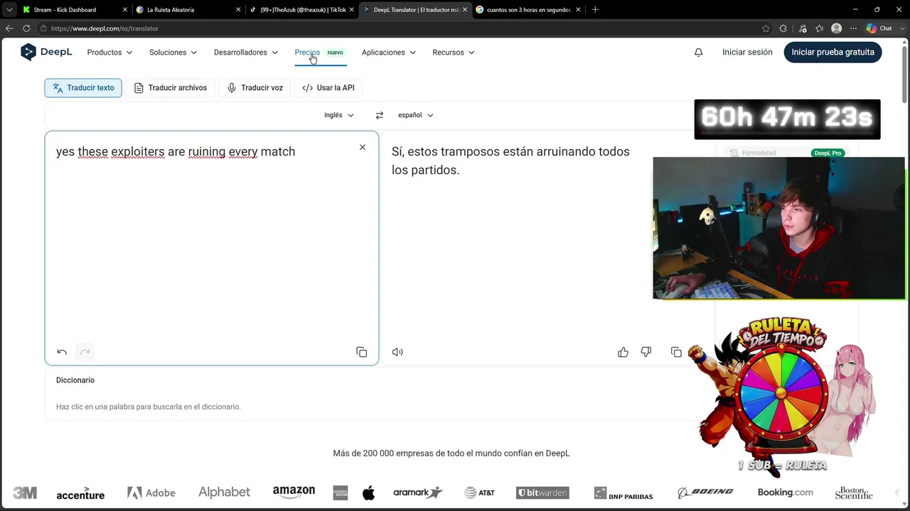The height and width of the screenshot is (511, 910).
Task: Click the Alphabet logo
Action: coord(224,493)
